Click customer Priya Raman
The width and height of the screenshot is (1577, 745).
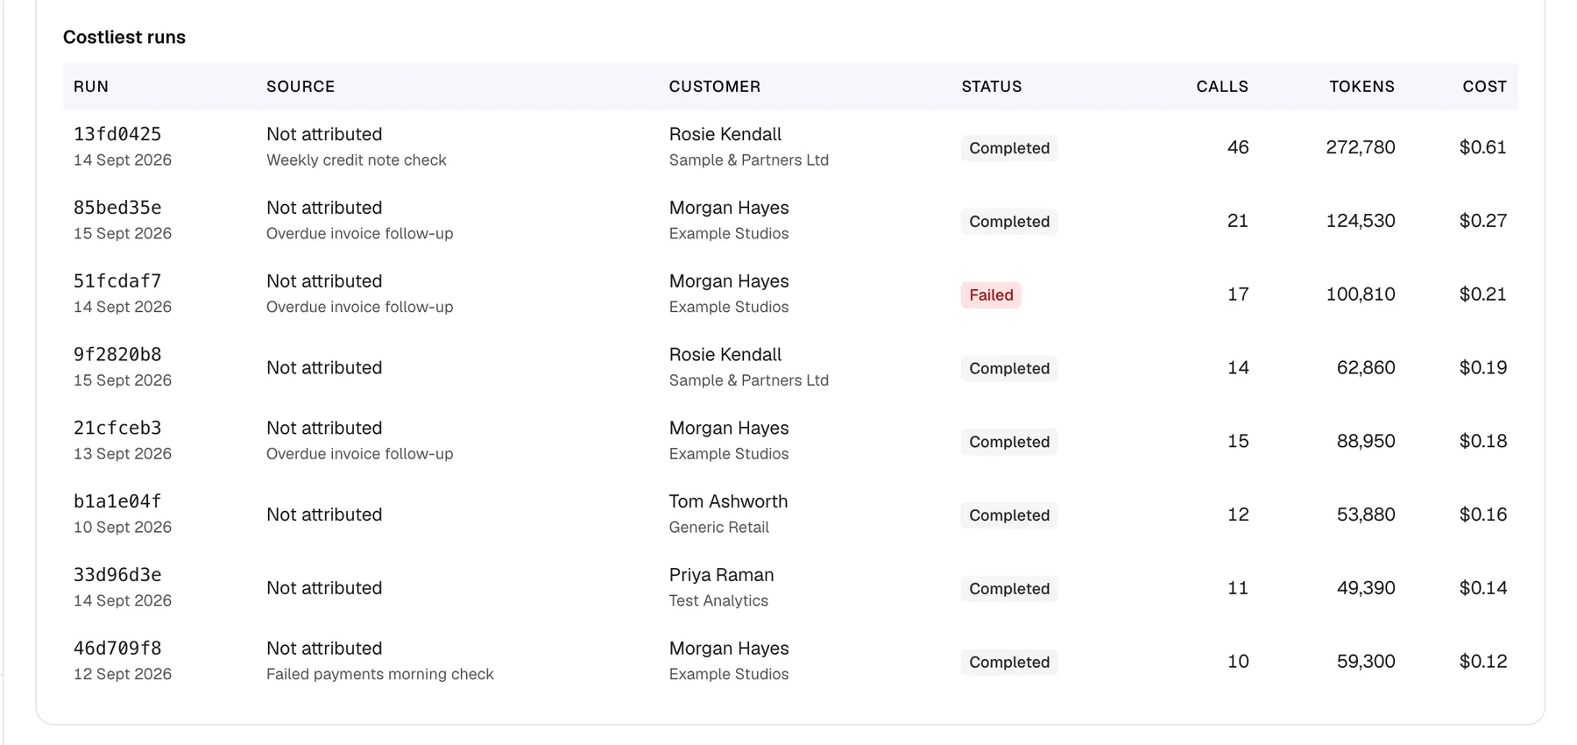tap(721, 575)
